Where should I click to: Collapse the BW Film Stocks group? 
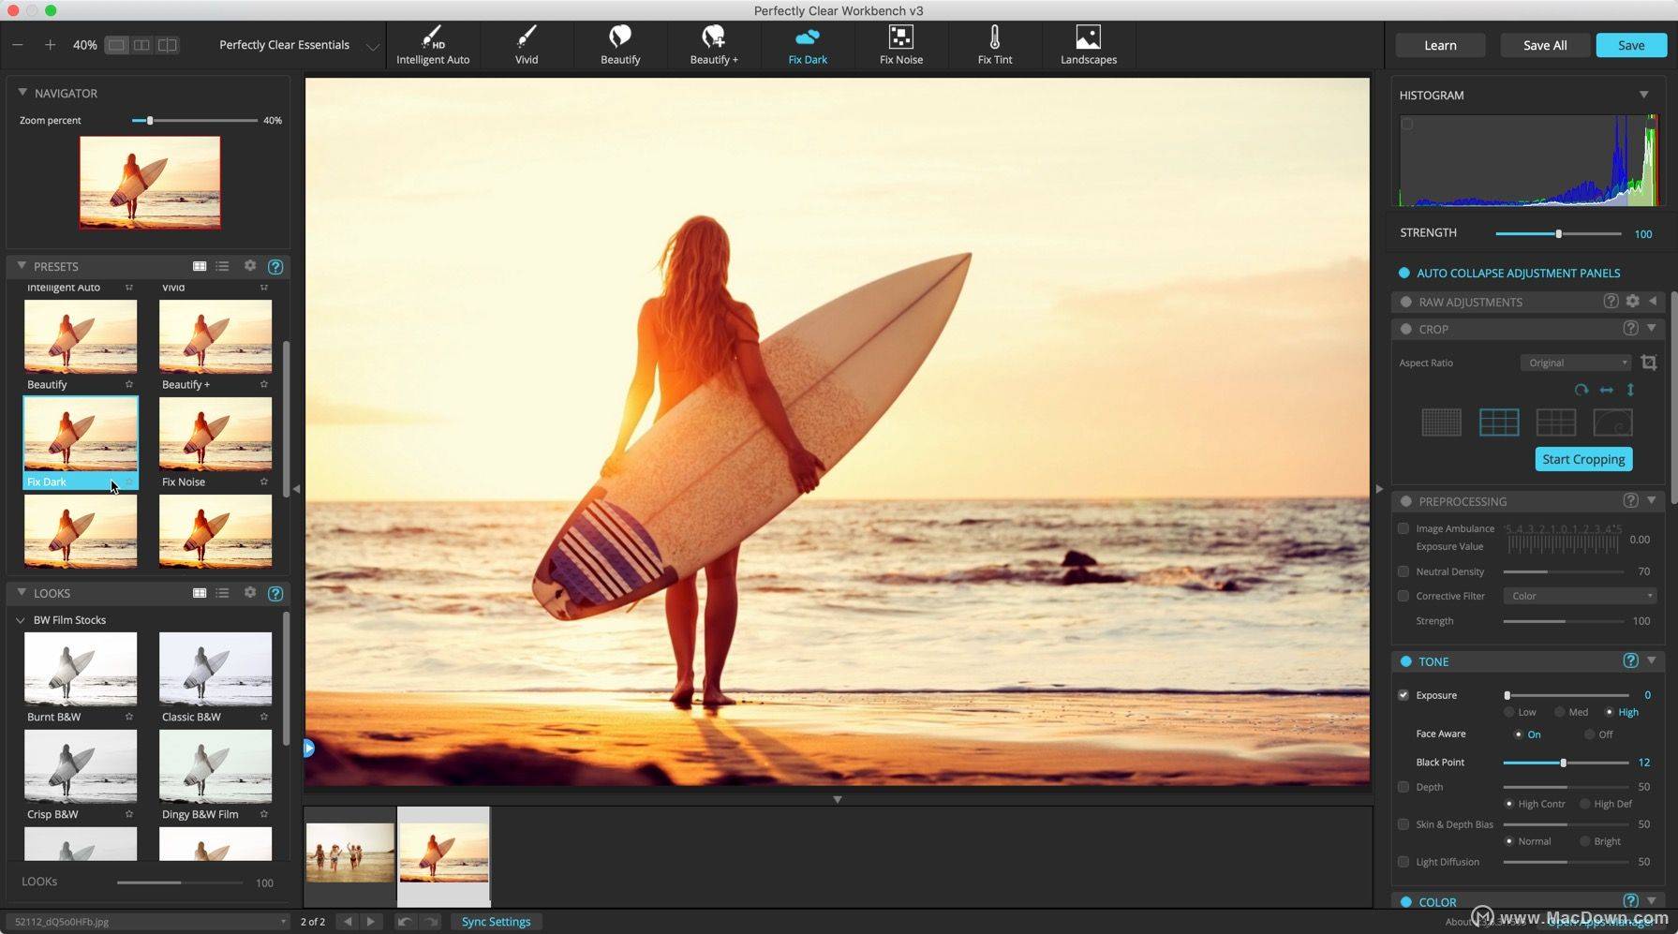click(x=21, y=620)
